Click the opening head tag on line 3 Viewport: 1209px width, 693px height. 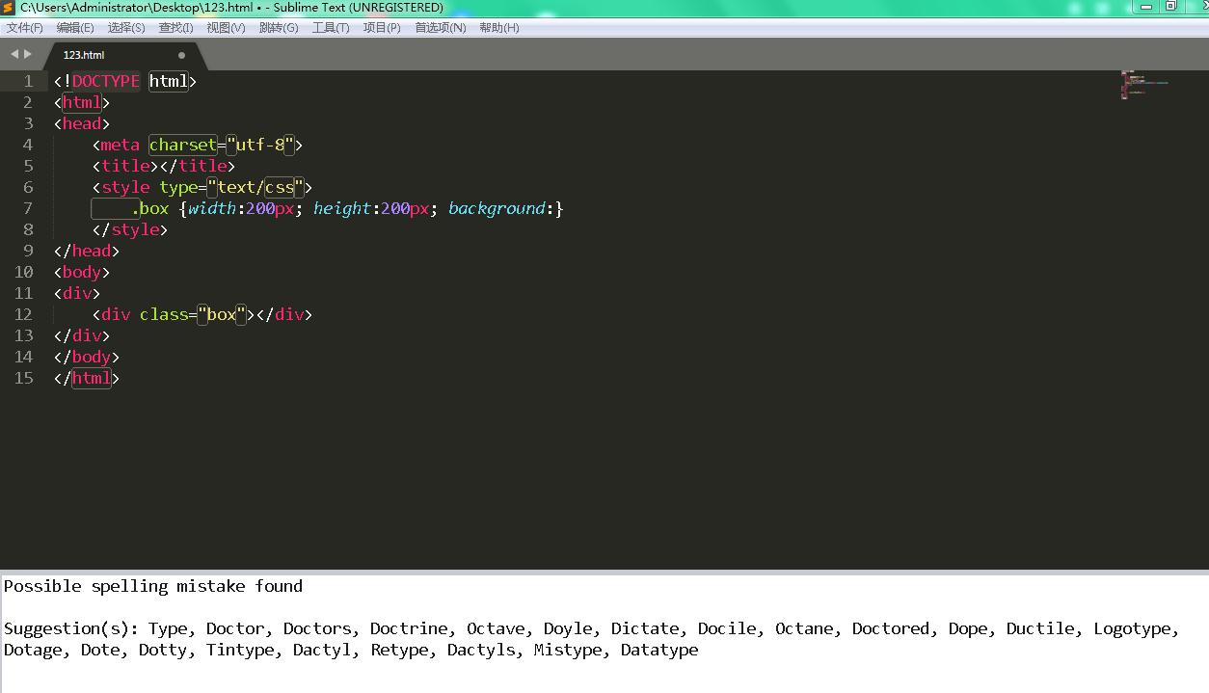click(82, 123)
